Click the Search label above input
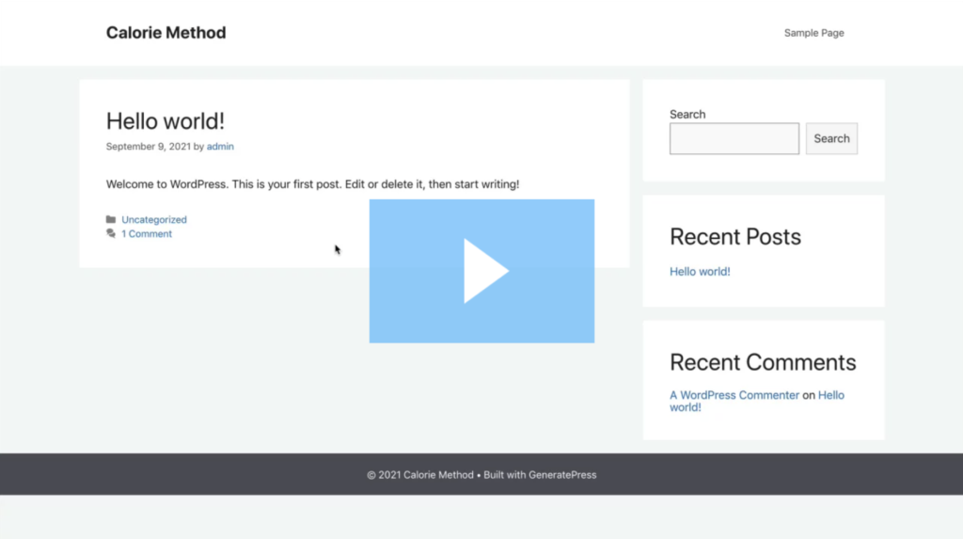 (687, 115)
